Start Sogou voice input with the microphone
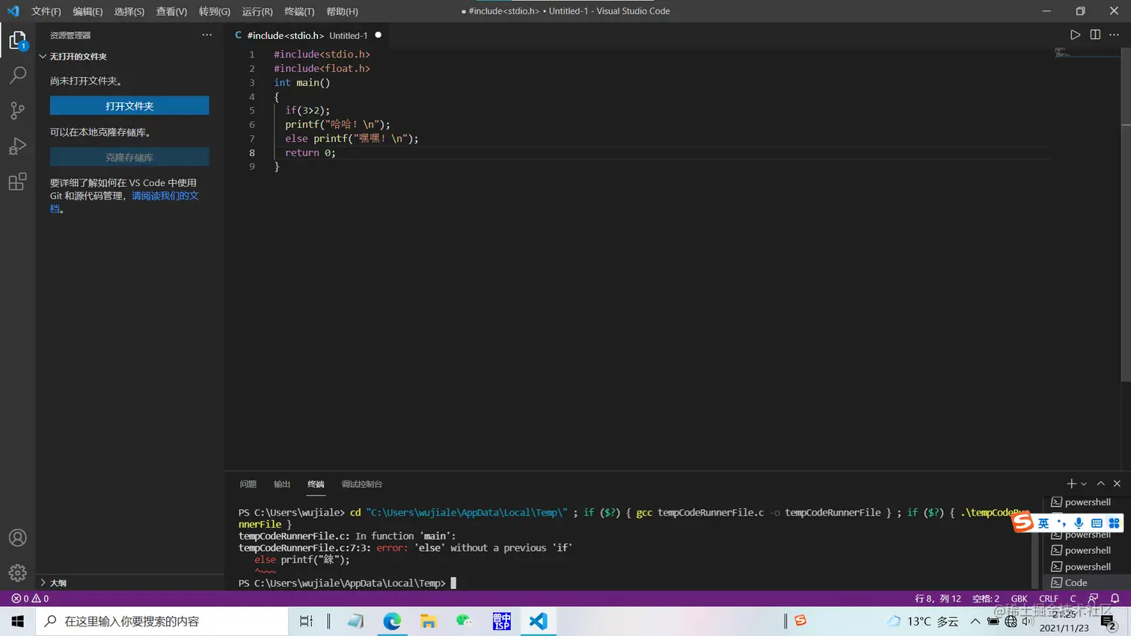The height and width of the screenshot is (636, 1131). pyautogui.click(x=1079, y=523)
